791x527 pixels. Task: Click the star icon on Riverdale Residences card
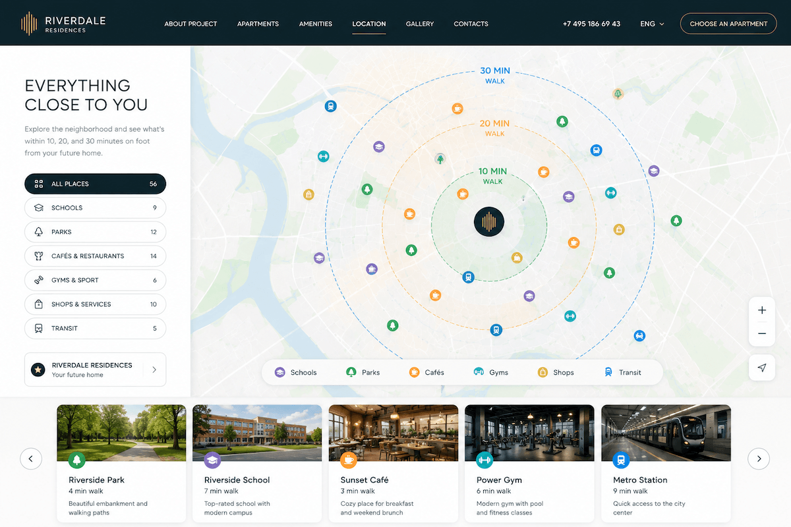tap(38, 370)
